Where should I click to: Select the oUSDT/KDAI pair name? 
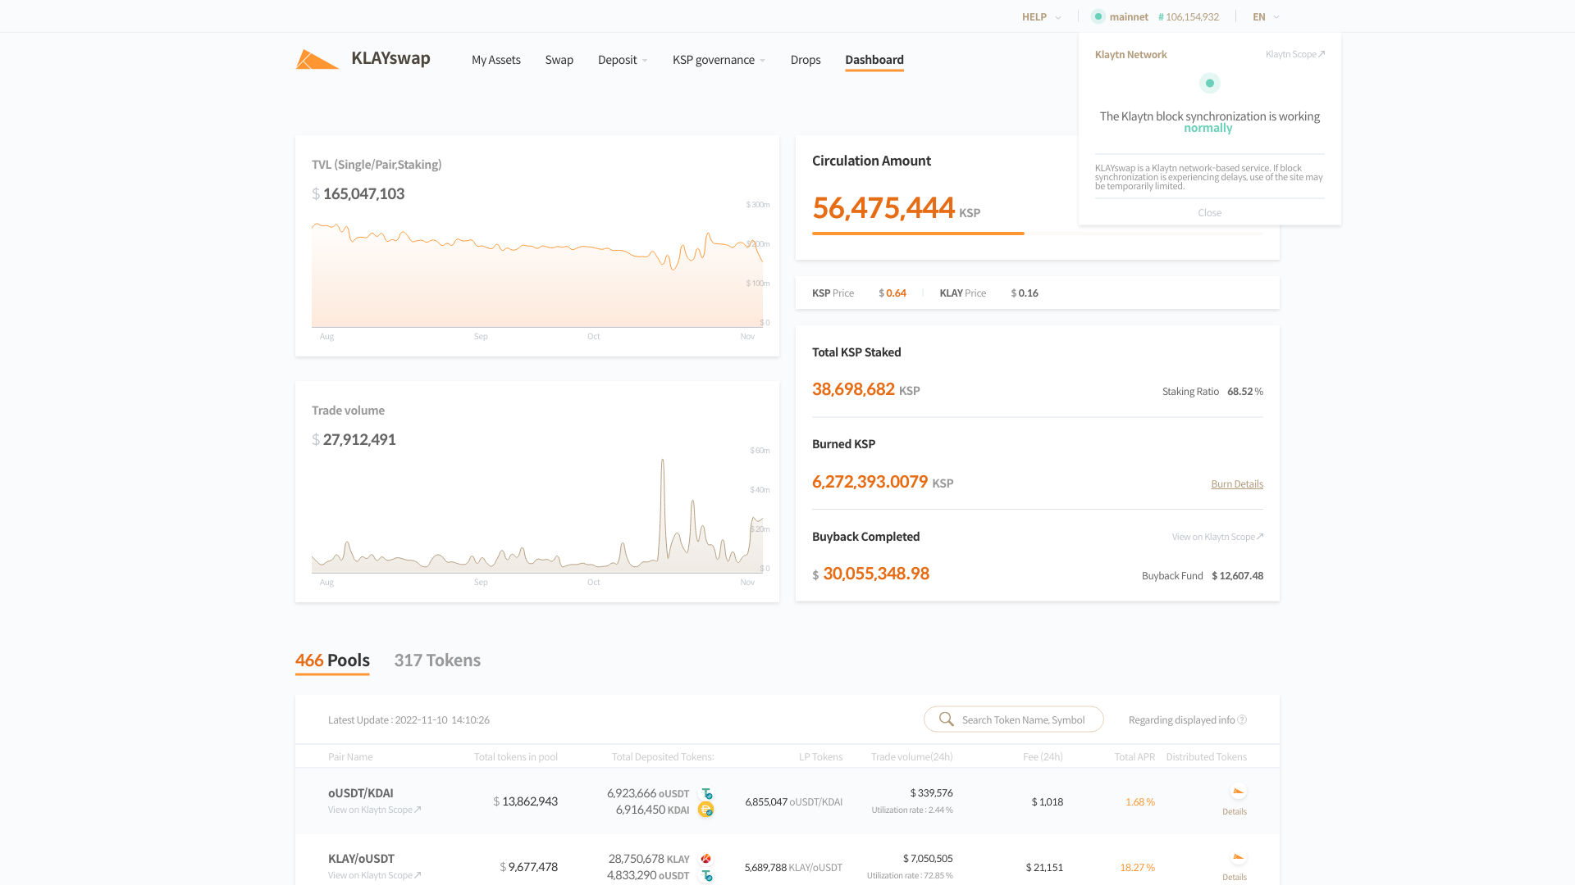[x=360, y=793]
